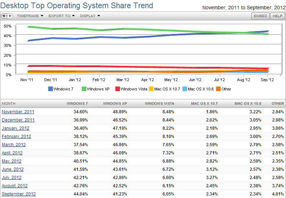This screenshot has height=198, width=286.
Task: Open the February, 2012 link
Action: pyautogui.click(x=16, y=137)
